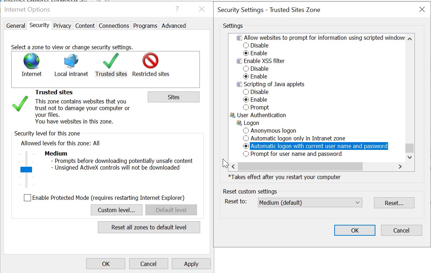Click the security level slider handle
431x273 pixels.
tap(26, 170)
